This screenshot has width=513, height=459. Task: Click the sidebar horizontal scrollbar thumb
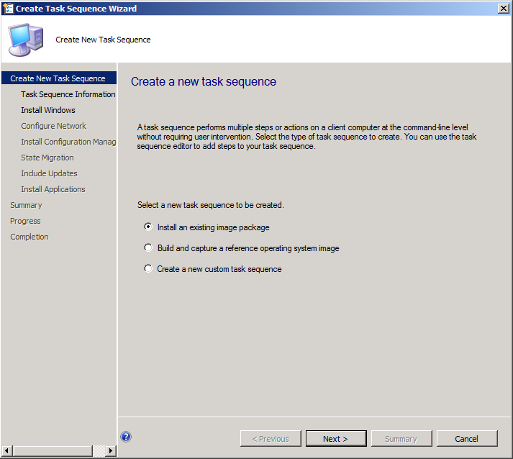(x=53, y=451)
